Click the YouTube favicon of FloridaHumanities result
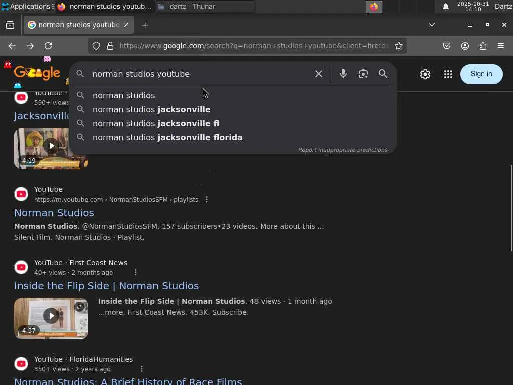Screen dimensions: 513x385 [x=21, y=364]
